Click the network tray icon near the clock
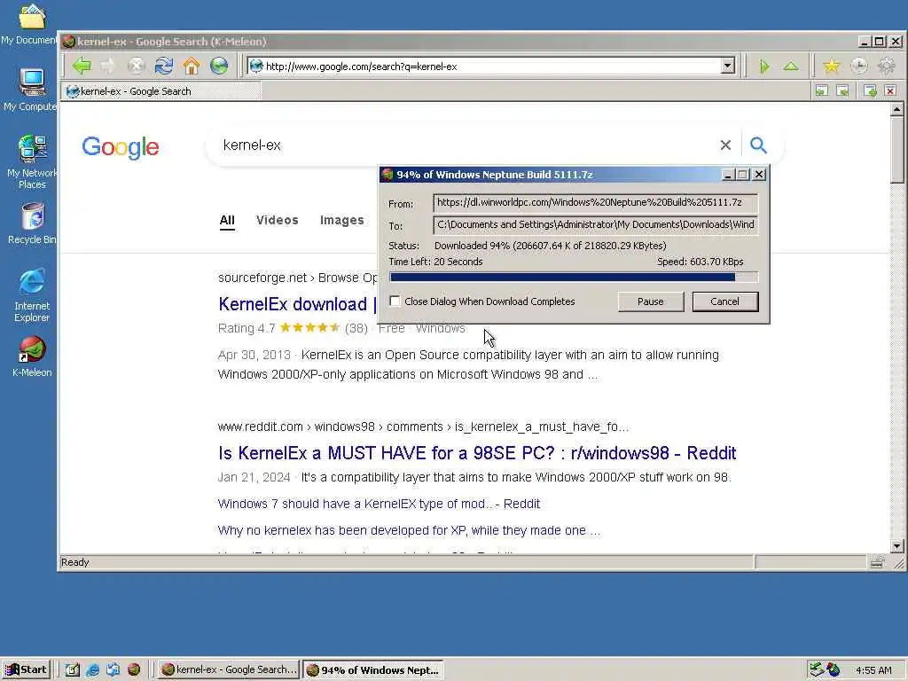Image resolution: width=908 pixels, height=681 pixels. [x=817, y=669]
